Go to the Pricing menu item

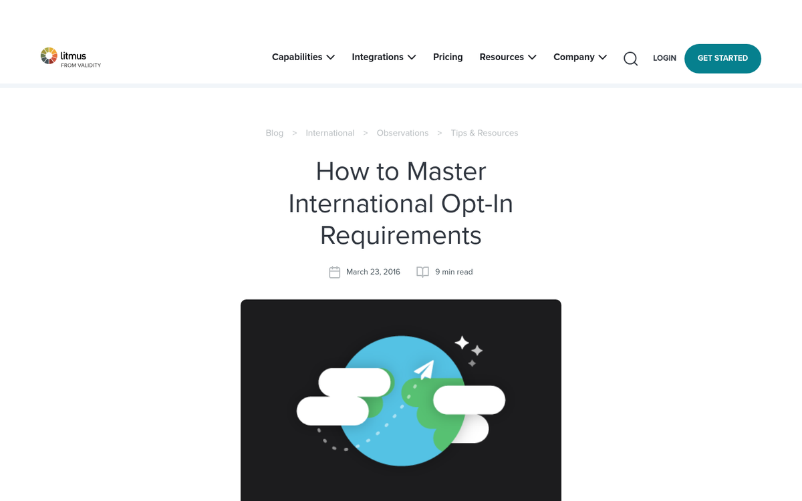click(448, 57)
